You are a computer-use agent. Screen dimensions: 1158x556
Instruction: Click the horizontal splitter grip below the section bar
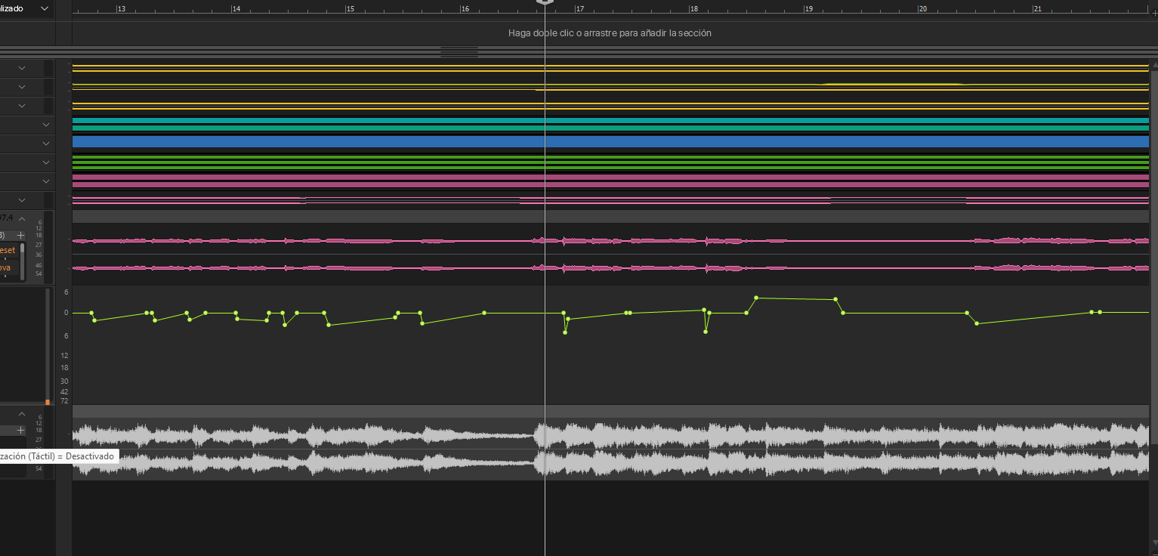459,52
